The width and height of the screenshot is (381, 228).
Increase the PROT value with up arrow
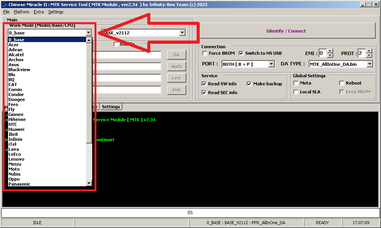[x=369, y=51]
